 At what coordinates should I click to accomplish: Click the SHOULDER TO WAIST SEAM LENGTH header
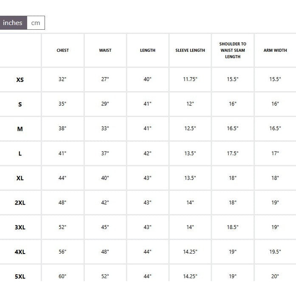tap(233, 50)
